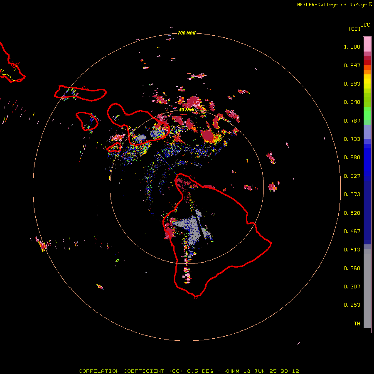Click the 0.627 legend value
Viewport: 374px width, 374px height.
pyautogui.click(x=352, y=176)
